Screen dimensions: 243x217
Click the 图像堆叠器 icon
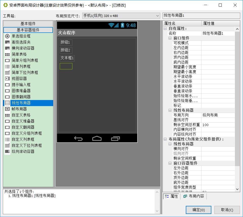point(7,91)
